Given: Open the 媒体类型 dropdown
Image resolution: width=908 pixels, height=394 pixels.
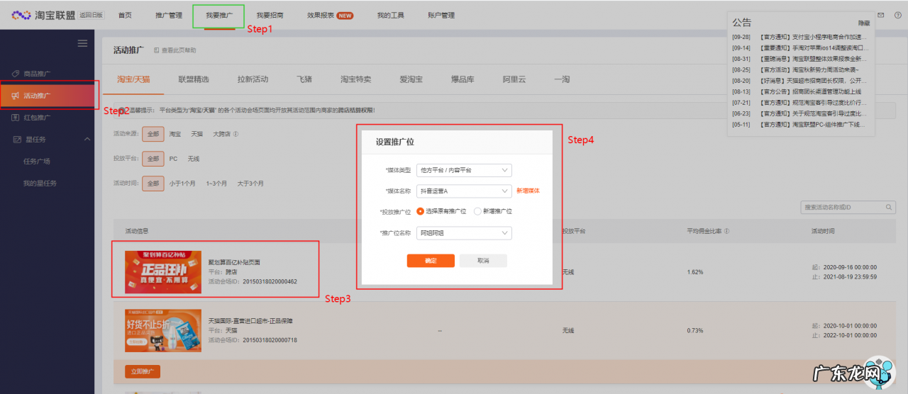Looking at the screenshot, I should (464, 170).
